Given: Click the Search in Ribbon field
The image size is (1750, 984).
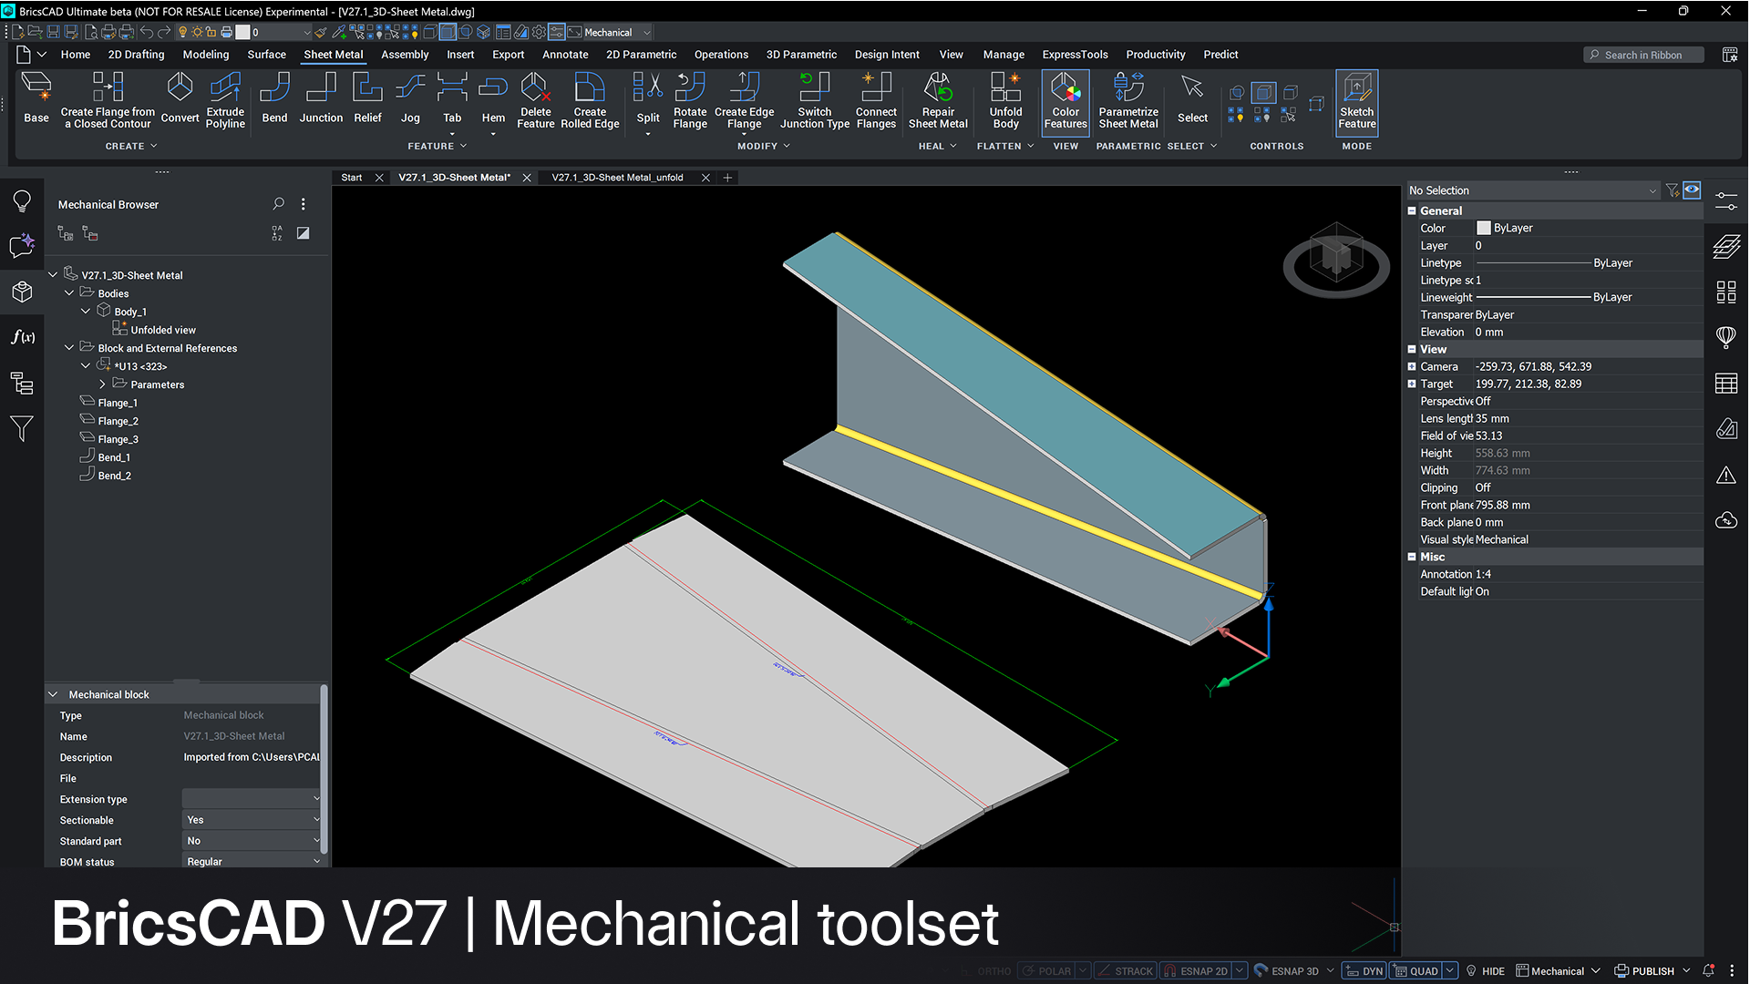Looking at the screenshot, I should 1645,55.
